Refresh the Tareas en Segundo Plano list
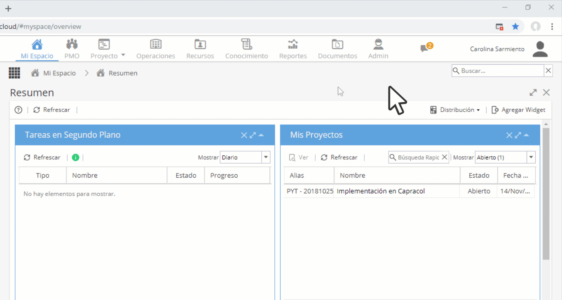The height and width of the screenshot is (300, 562). [x=42, y=157]
